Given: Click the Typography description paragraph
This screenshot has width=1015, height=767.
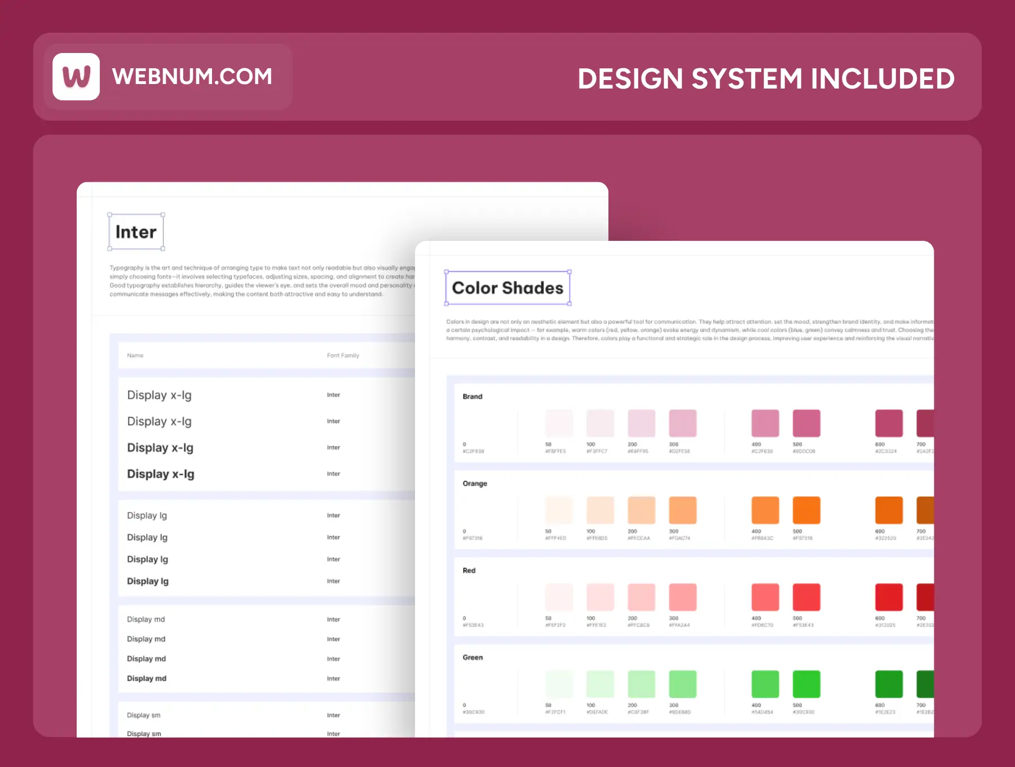Looking at the screenshot, I should point(259,281).
